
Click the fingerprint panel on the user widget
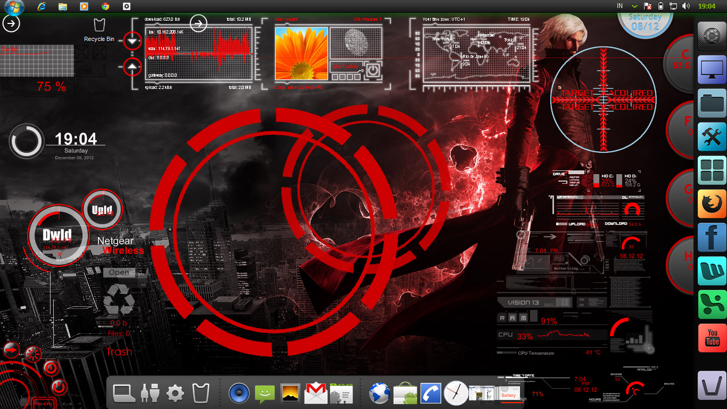pyautogui.click(x=356, y=43)
